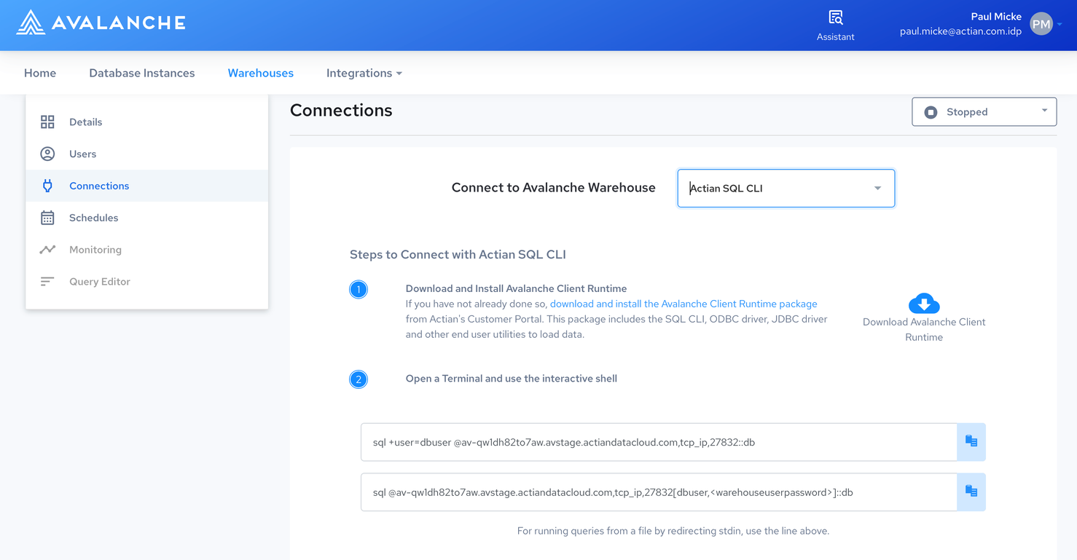
Task: Select Query Editor in sidebar
Action: (147, 282)
